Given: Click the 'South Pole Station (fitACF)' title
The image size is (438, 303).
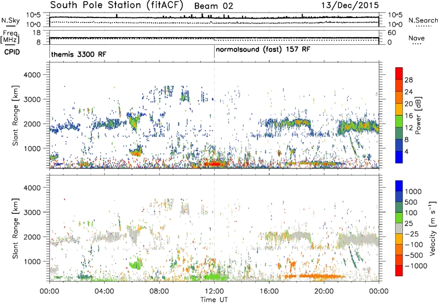Looking at the screenshot, I should 117,5.
